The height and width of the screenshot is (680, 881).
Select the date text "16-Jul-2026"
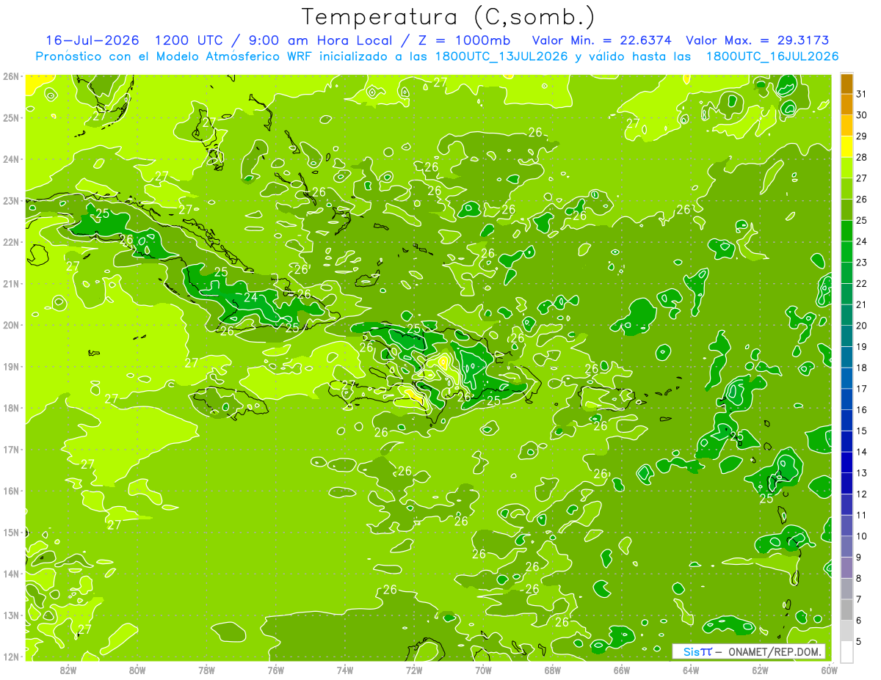[94, 40]
